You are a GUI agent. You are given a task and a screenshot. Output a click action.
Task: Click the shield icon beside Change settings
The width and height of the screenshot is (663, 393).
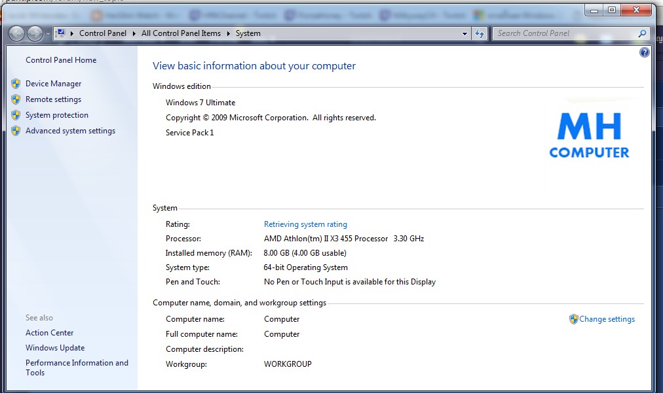573,319
